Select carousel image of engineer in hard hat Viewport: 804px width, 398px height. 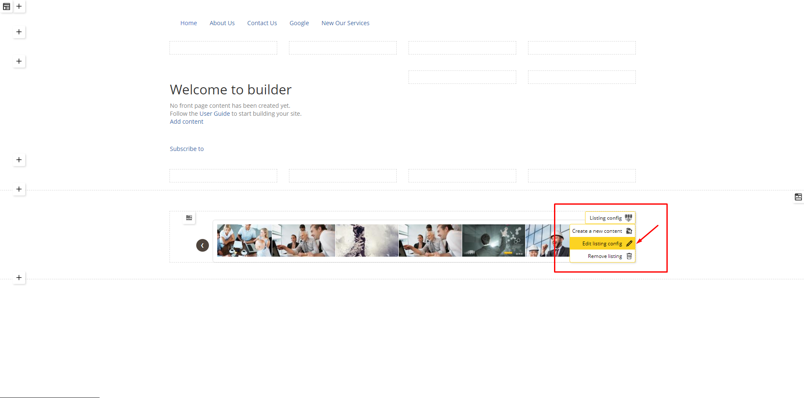pyautogui.click(x=547, y=240)
